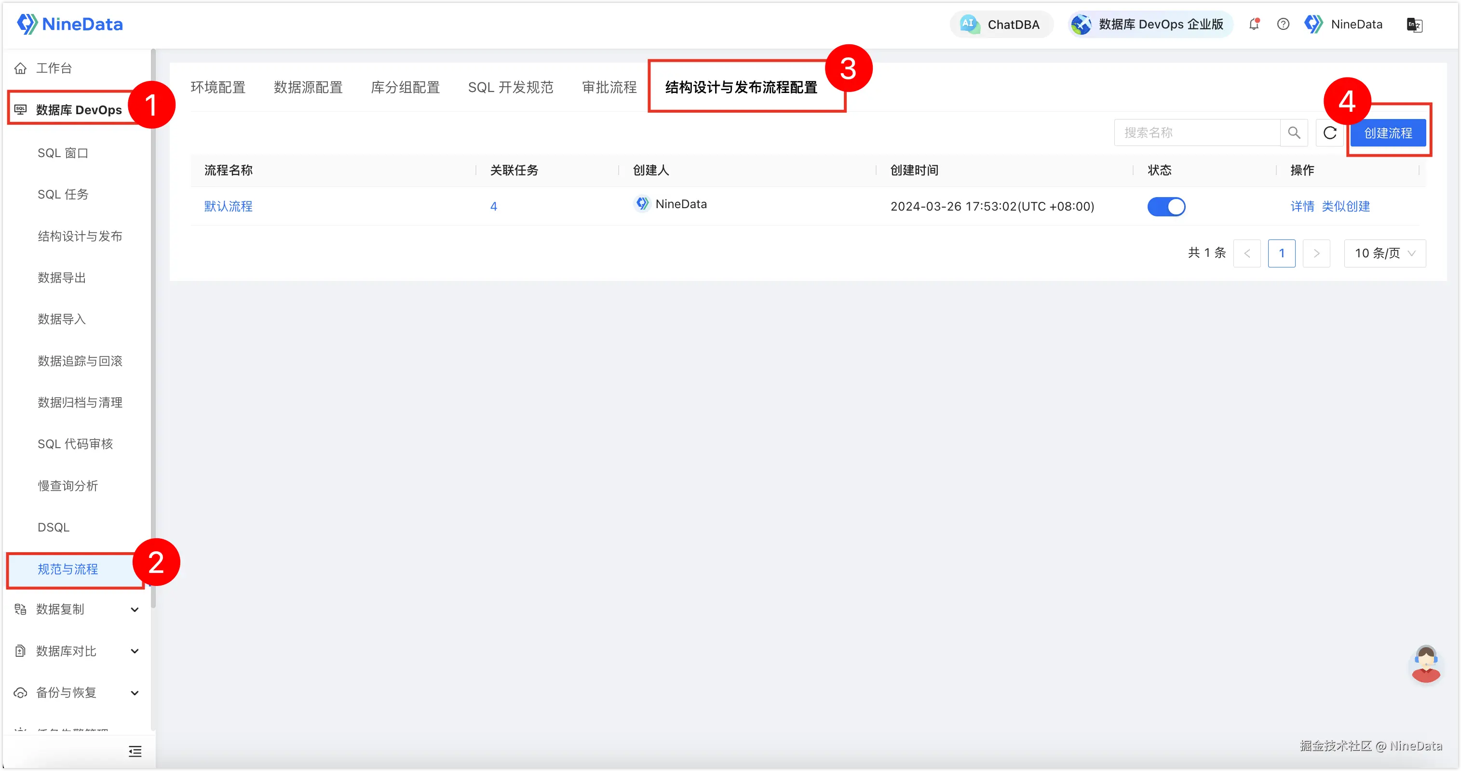Open the customer support avatar
The height and width of the screenshot is (771, 1461).
point(1425,664)
